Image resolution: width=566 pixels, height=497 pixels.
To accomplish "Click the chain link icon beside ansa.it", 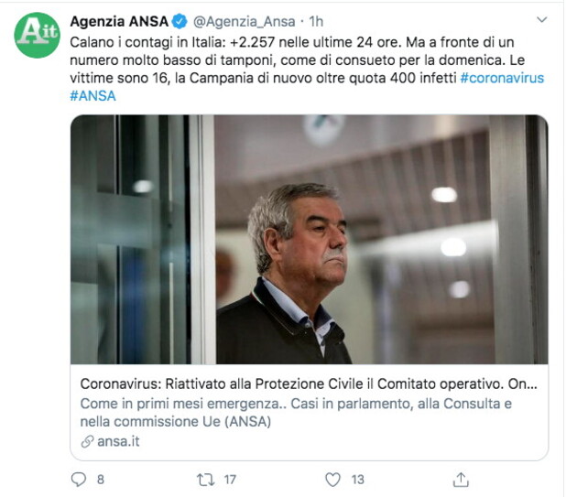I will click(x=87, y=441).
